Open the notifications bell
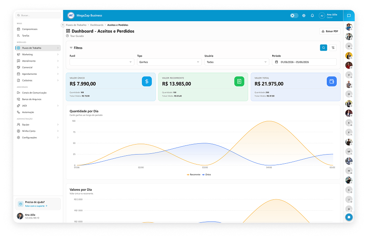Image resolution: width=368 pixels, height=236 pixels. coord(312,15)
